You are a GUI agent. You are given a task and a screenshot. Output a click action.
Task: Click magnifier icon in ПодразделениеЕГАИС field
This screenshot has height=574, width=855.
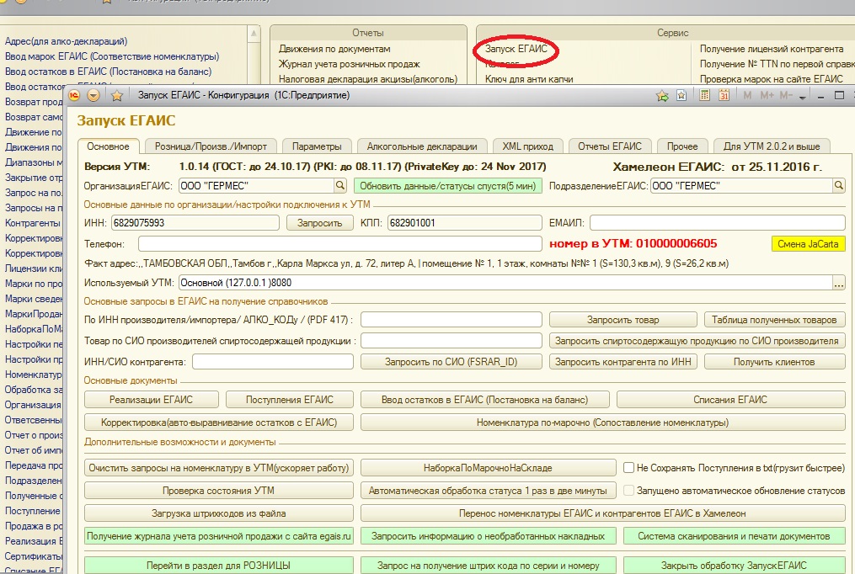[x=838, y=185]
